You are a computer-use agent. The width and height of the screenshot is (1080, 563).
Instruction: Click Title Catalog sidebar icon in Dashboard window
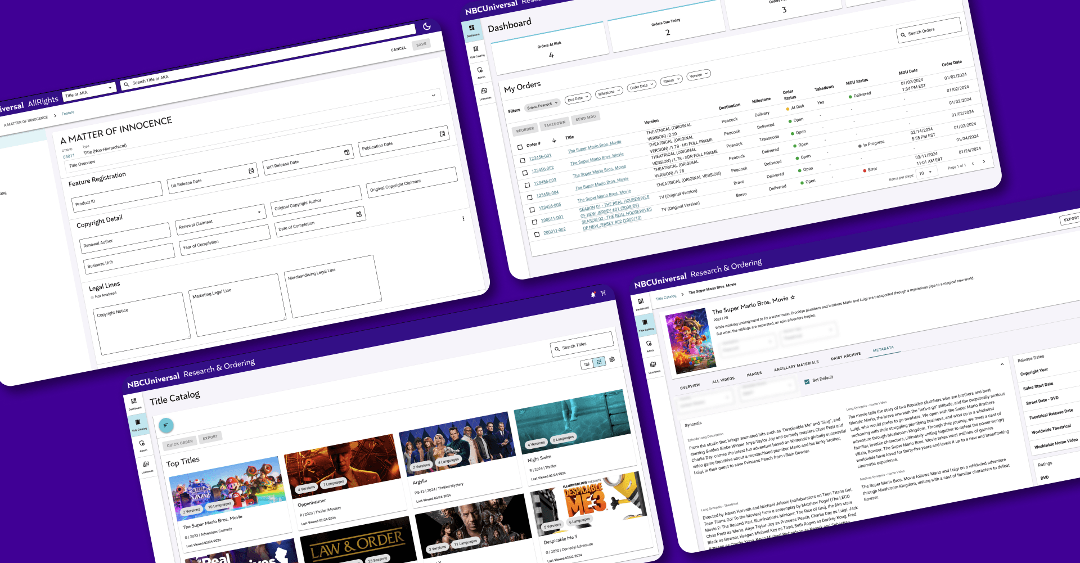(476, 49)
